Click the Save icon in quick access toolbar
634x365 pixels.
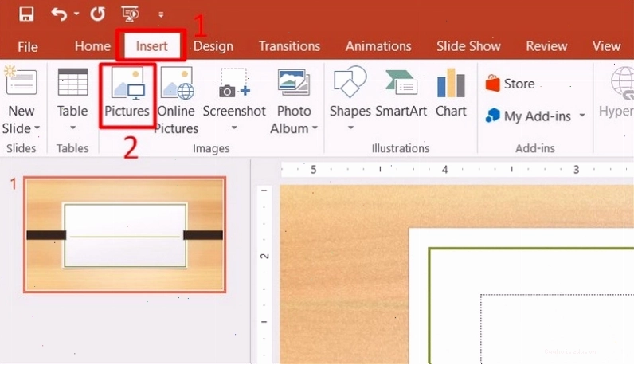[x=26, y=14]
